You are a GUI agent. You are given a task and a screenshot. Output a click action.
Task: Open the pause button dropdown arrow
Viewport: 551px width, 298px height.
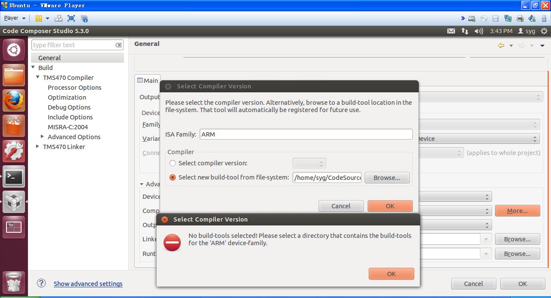(x=47, y=18)
